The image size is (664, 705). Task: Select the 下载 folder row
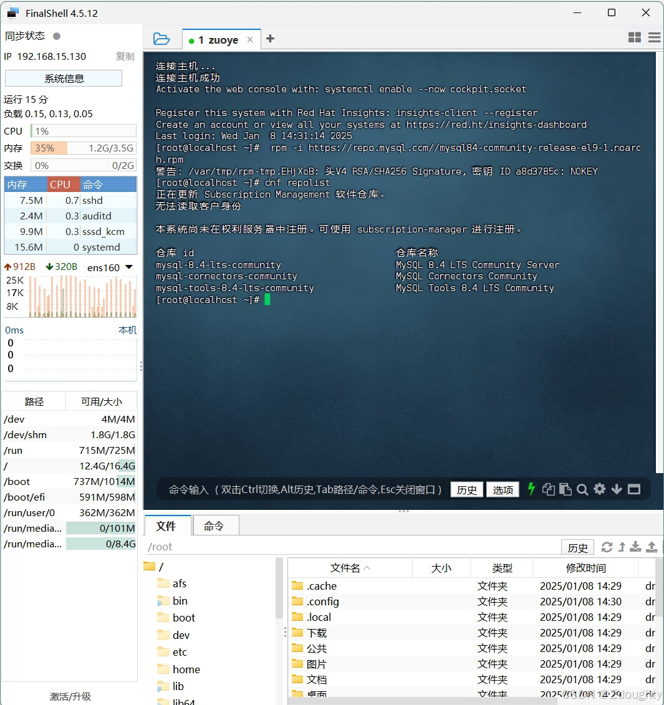click(473, 633)
